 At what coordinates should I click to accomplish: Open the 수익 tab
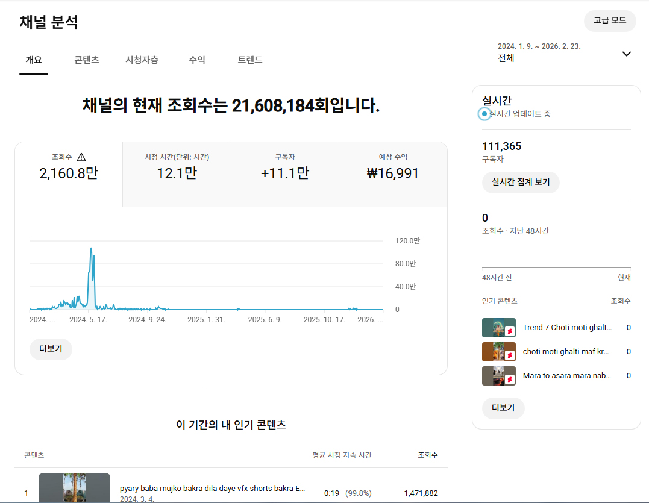pos(197,60)
